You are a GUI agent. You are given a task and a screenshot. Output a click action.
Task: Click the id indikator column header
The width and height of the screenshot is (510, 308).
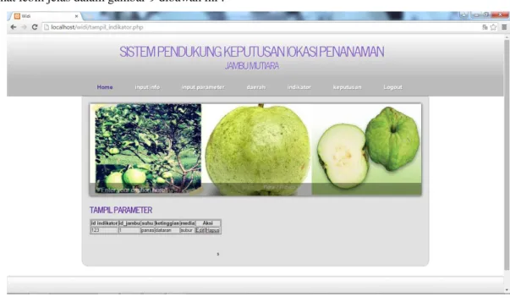point(104,223)
